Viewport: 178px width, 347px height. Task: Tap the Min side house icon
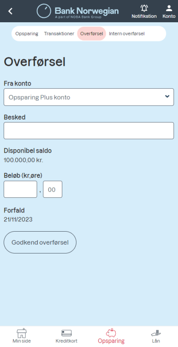tap(22, 333)
